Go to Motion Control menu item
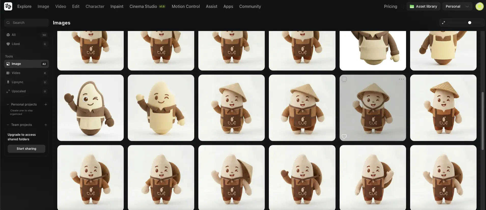The image size is (486, 210). [186, 6]
